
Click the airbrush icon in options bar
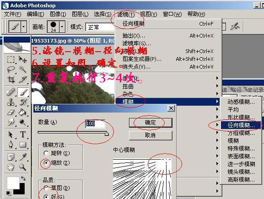pyautogui.click(x=235, y=27)
